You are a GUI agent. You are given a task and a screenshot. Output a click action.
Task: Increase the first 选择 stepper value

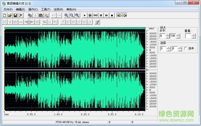[x=168, y=47]
